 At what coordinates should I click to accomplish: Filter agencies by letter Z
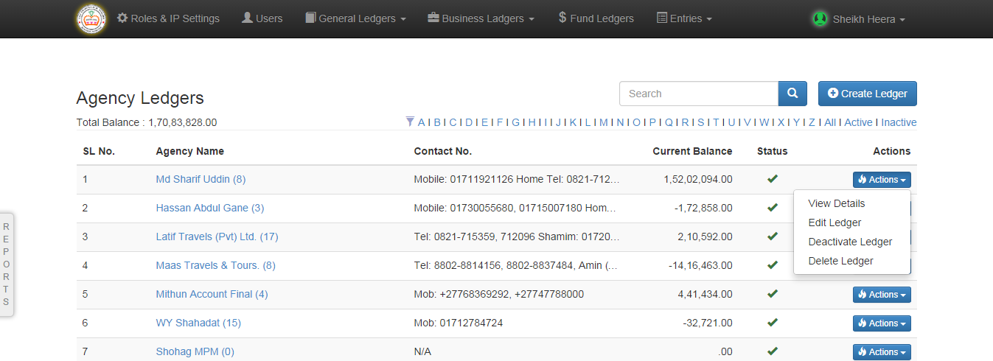[x=812, y=122]
